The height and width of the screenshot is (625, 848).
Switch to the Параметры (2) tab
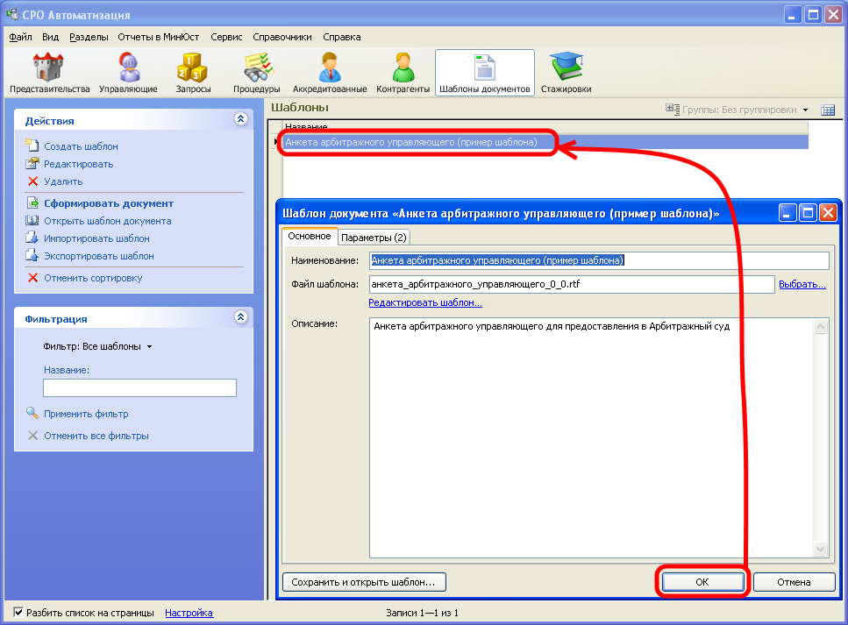tap(374, 237)
